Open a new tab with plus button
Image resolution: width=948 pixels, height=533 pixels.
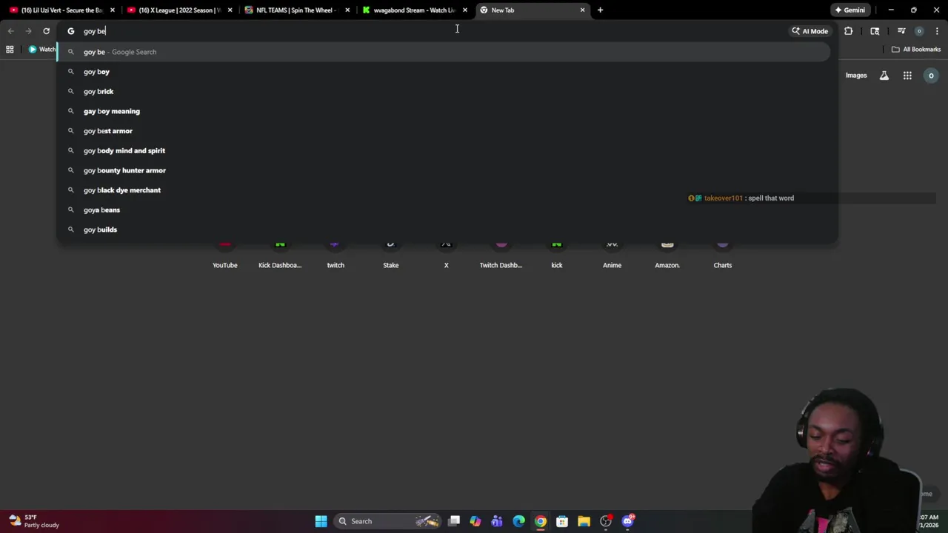coord(600,10)
